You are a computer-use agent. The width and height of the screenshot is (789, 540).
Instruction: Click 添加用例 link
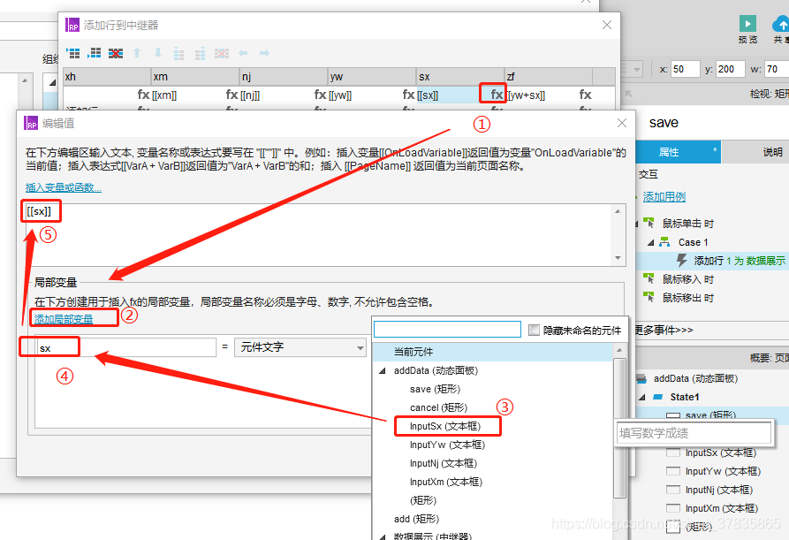[664, 197]
